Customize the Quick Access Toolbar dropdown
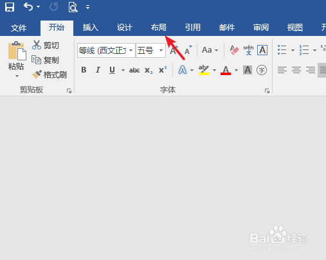 [x=87, y=7]
